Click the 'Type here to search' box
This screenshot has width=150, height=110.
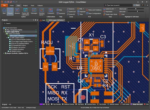[118, 5]
